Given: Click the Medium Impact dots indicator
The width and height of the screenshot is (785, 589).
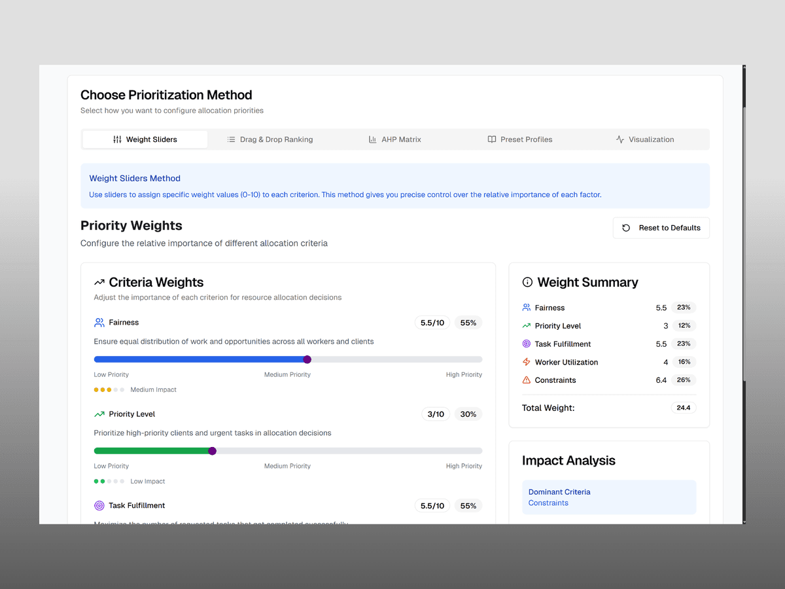Looking at the screenshot, I should point(109,389).
